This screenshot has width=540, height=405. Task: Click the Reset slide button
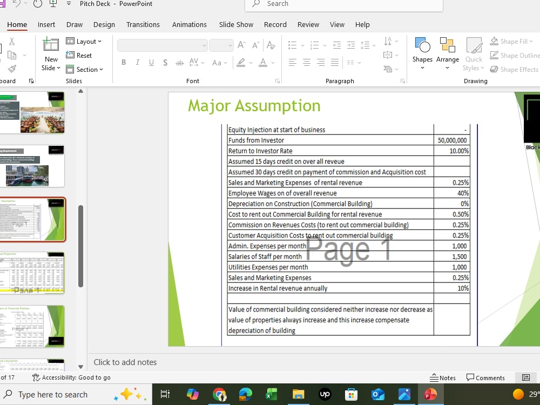pos(79,55)
